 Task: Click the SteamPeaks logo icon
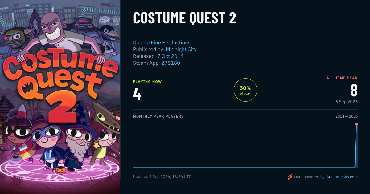tap(290, 177)
